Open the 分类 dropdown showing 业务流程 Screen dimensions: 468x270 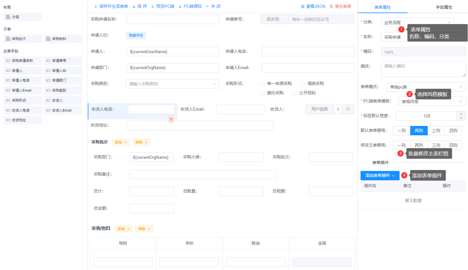pyautogui.click(x=417, y=22)
